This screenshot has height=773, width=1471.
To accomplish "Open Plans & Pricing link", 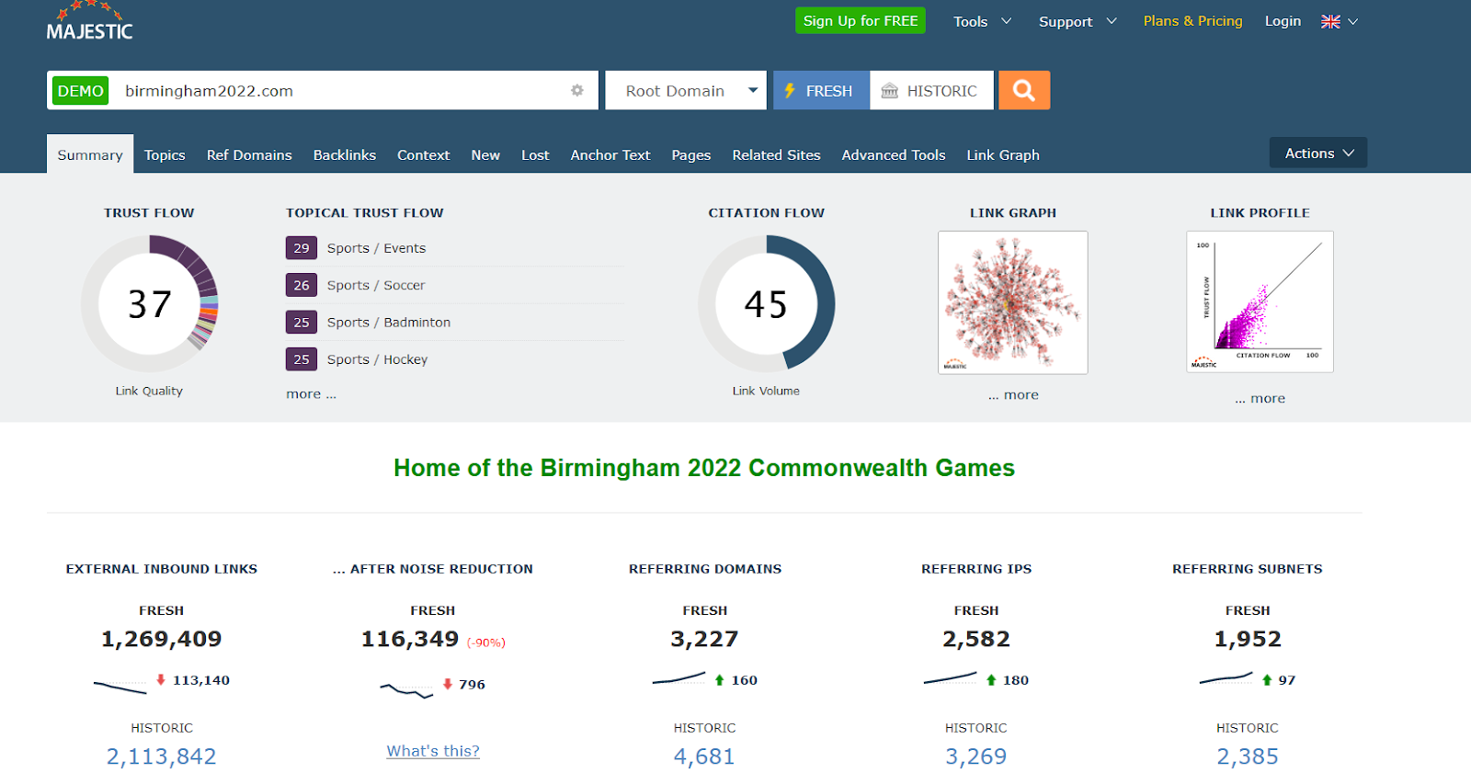I will click(x=1192, y=20).
